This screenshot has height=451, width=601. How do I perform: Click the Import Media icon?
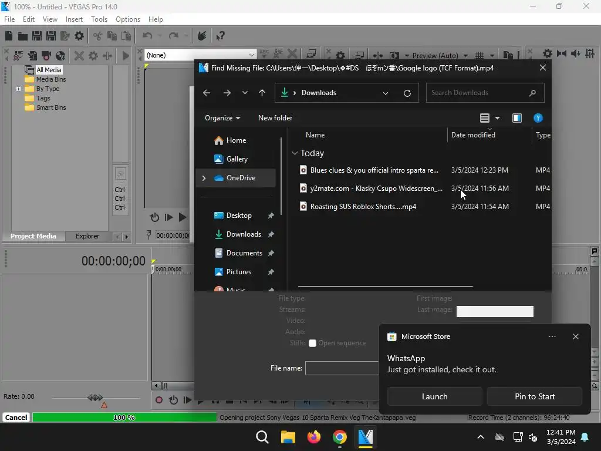pyautogui.click(x=32, y=56)
